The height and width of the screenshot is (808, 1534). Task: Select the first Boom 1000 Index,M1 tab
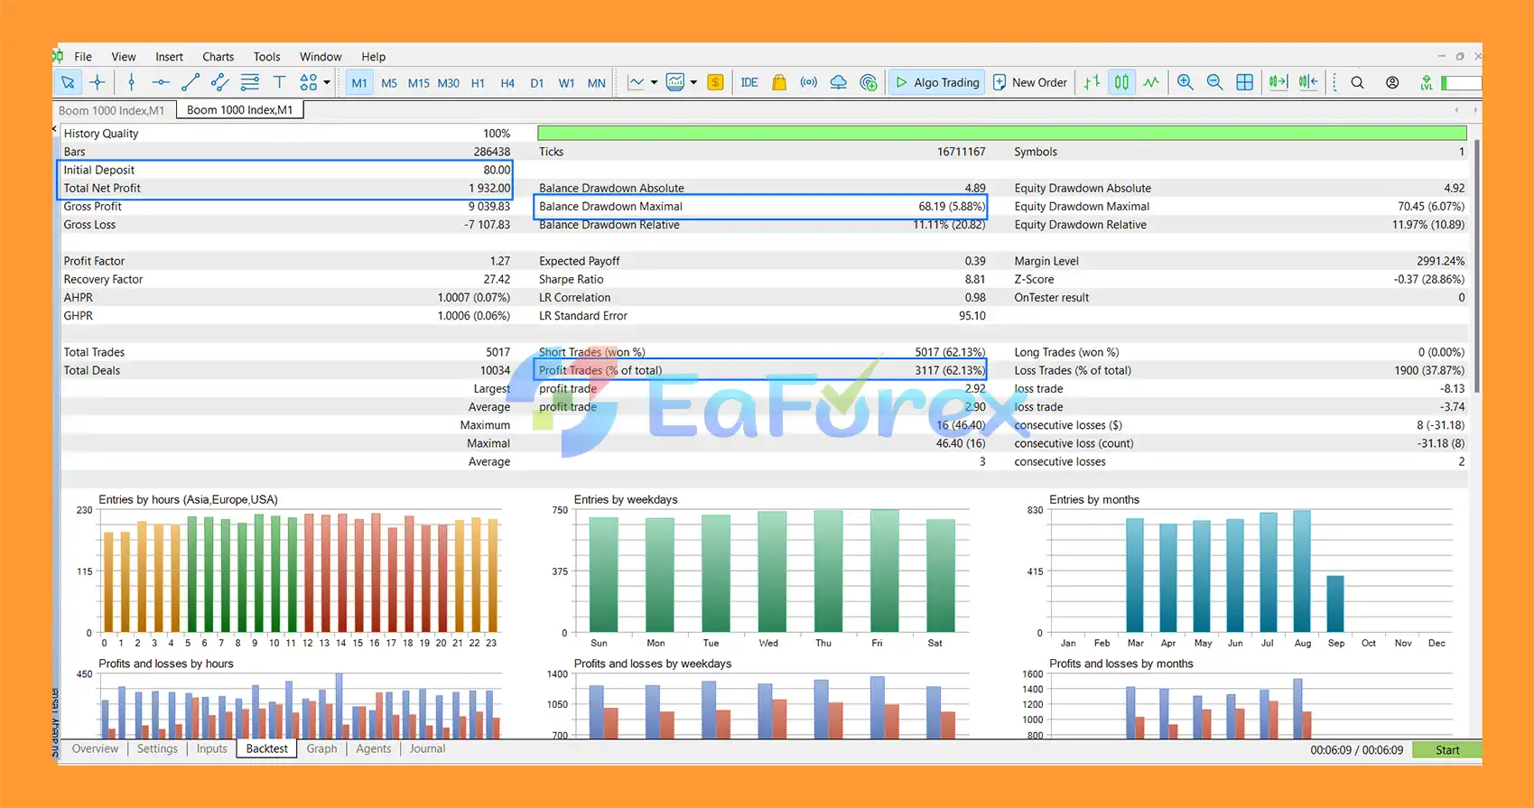coord(112,110)
